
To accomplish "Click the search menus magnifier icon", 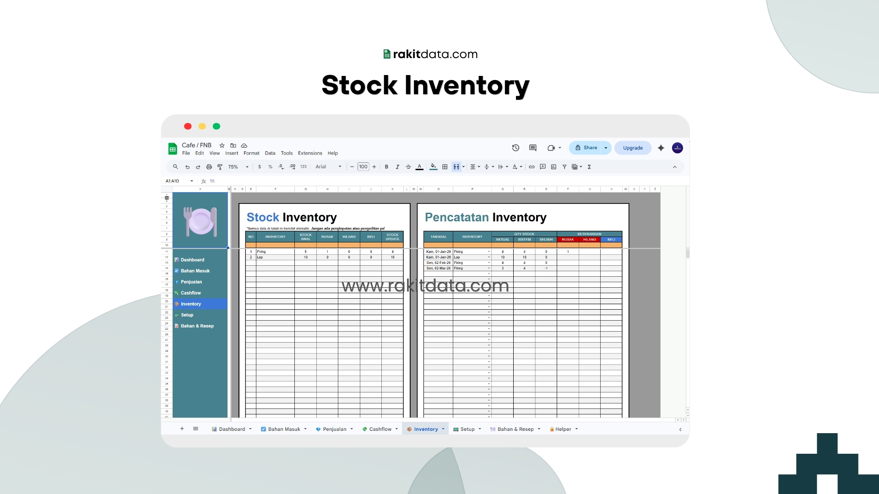I will [175, 167].
